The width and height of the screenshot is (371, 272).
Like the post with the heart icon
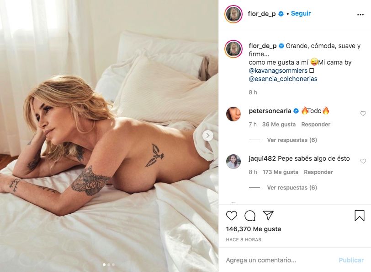click(x=231, y=216)
